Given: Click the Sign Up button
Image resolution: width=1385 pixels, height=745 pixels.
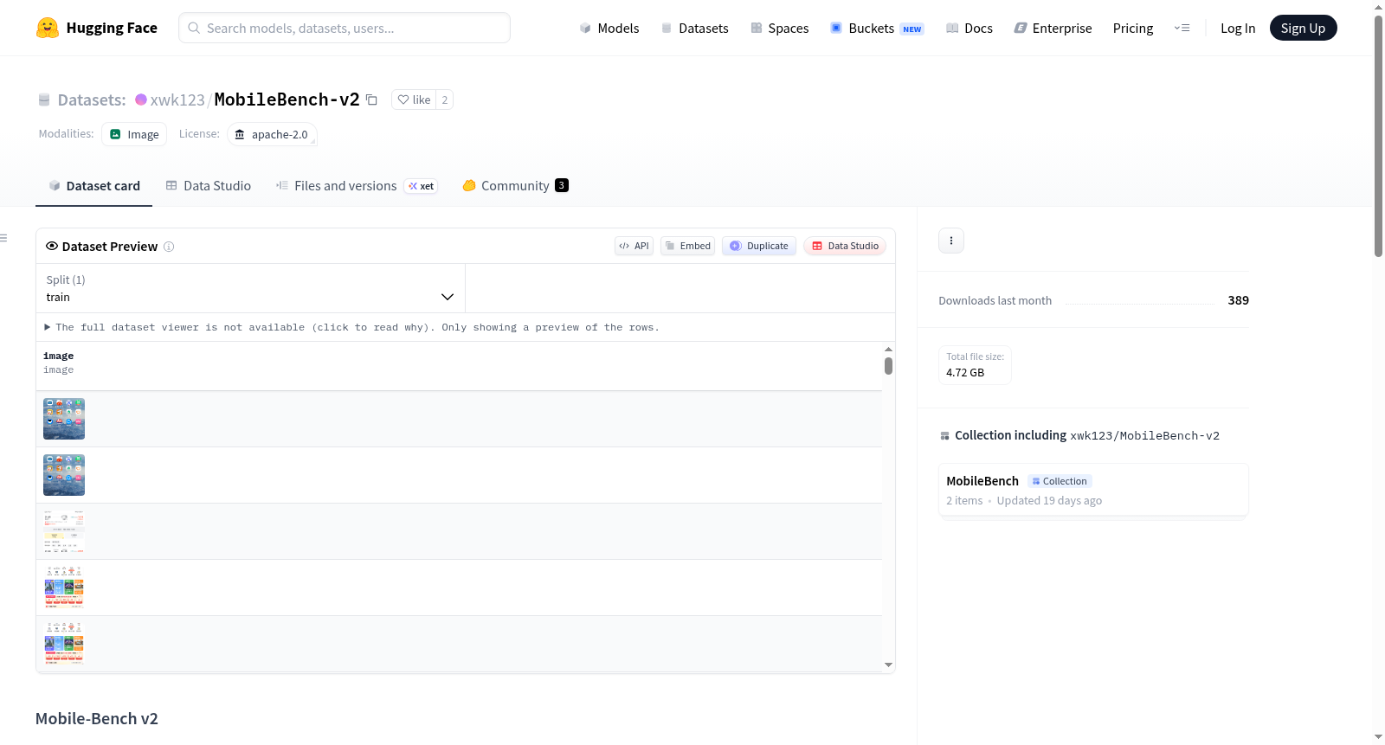Looking at the screenshot, I should [1303, 28].
